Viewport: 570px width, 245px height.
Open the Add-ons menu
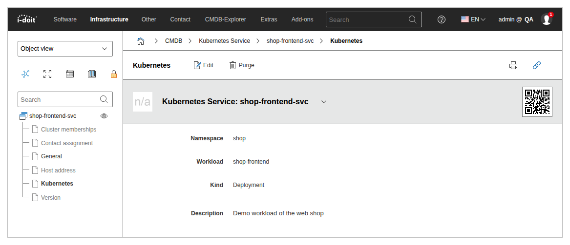pos(302,19)
